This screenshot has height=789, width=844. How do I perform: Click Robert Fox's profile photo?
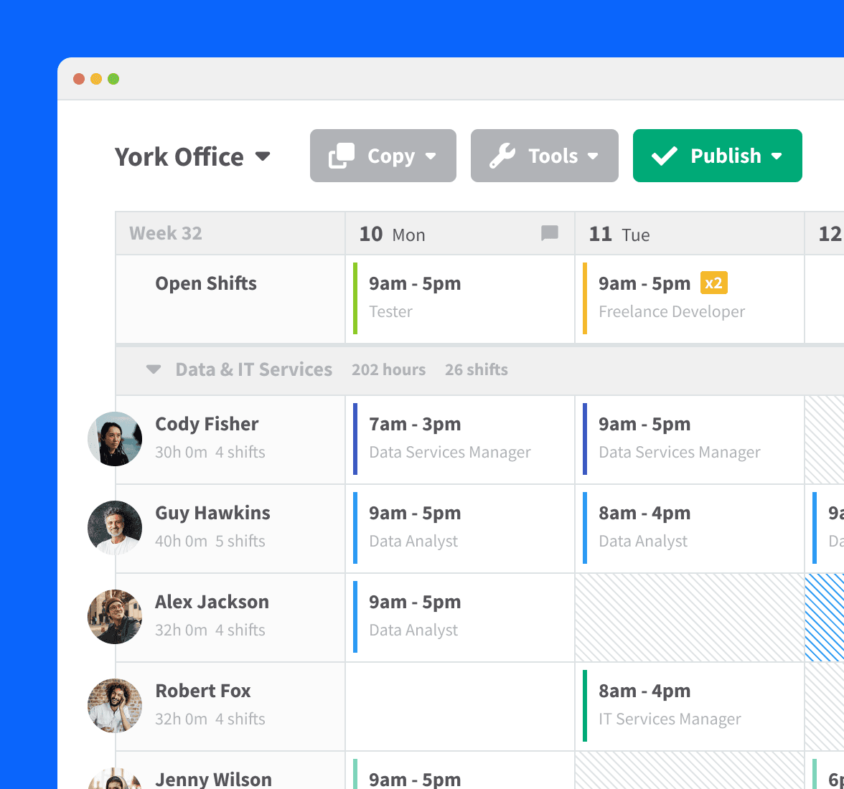tap(115, 706)
